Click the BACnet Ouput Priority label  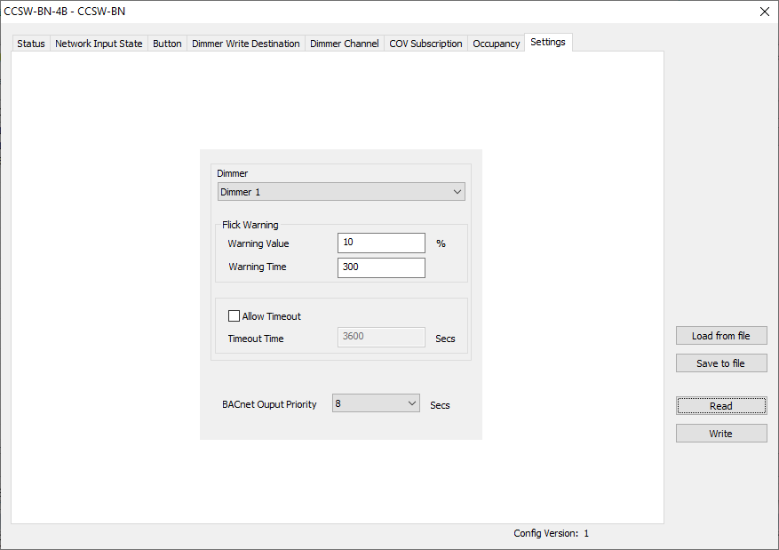click(x=269, y=404)
